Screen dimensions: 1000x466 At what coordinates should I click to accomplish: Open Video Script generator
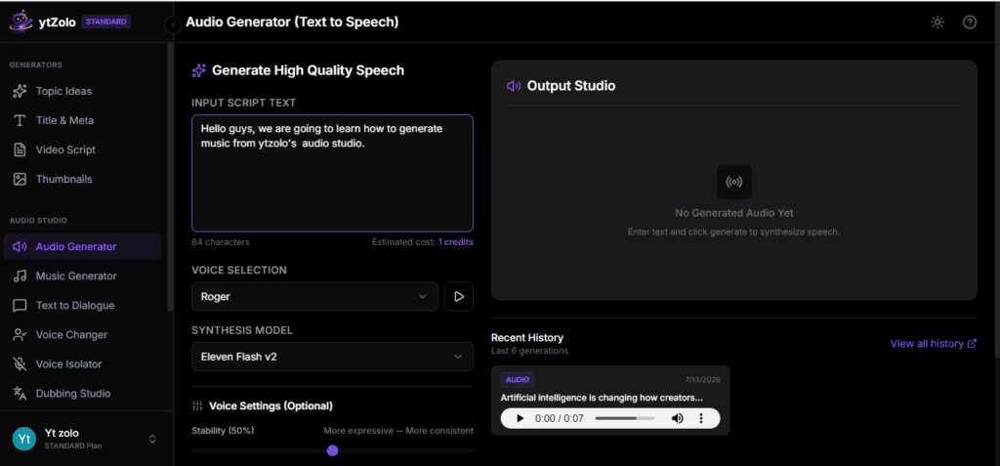82,149
